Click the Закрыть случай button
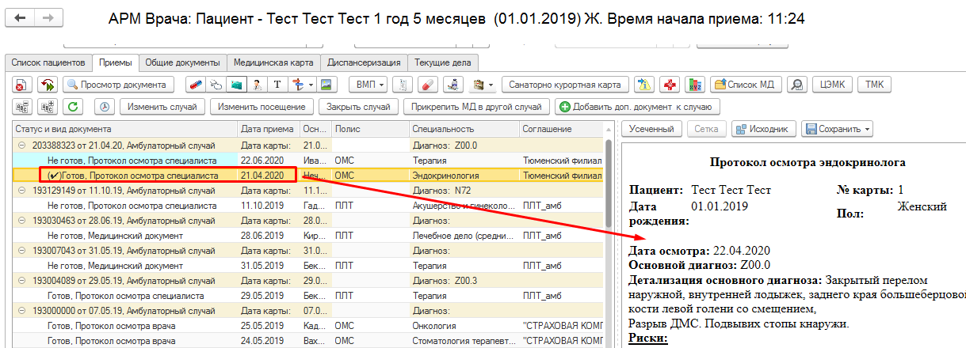The image size is (966, 348). 358,106
